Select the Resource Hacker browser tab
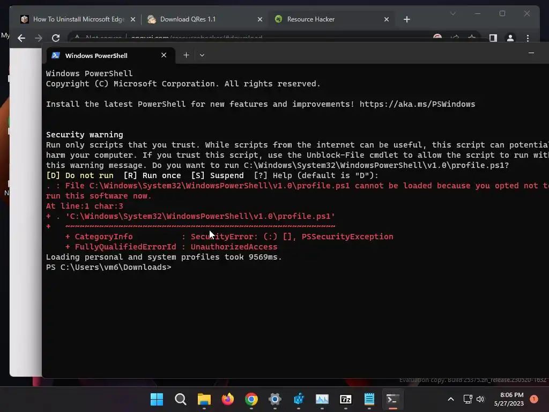Viewport: 549px width, 412px height. pos(331,19)
